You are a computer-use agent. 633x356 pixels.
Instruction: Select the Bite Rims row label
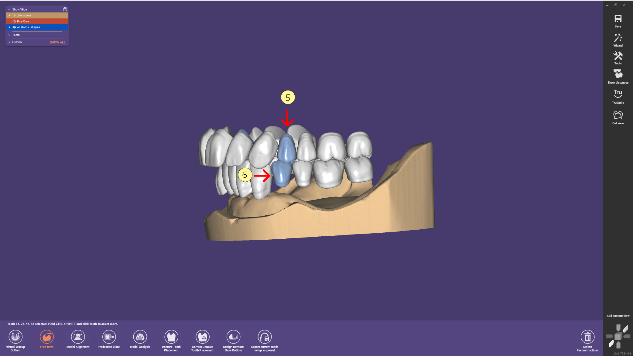[23, 21]
